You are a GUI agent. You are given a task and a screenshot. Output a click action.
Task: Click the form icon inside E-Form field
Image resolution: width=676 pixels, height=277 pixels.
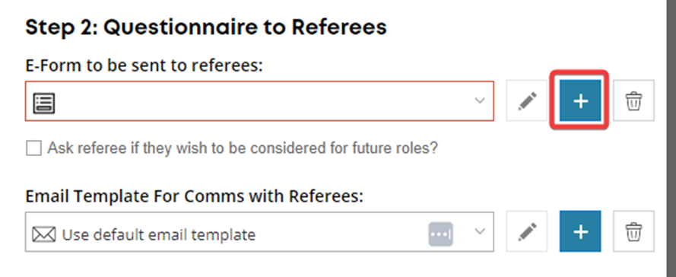tap(44, 104)
